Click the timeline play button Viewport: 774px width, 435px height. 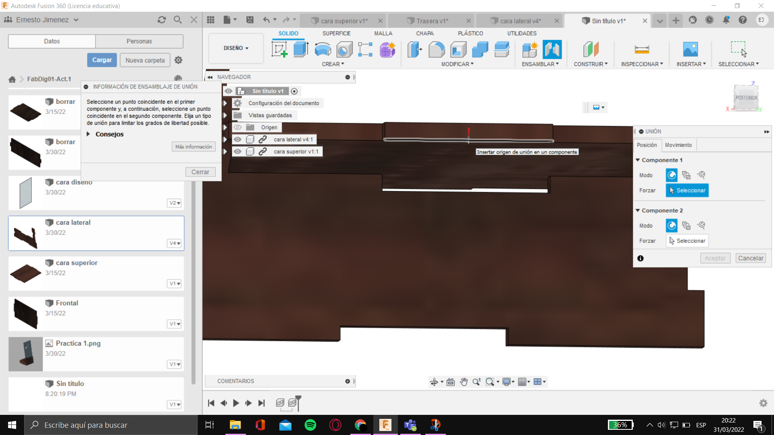(236, 403)
